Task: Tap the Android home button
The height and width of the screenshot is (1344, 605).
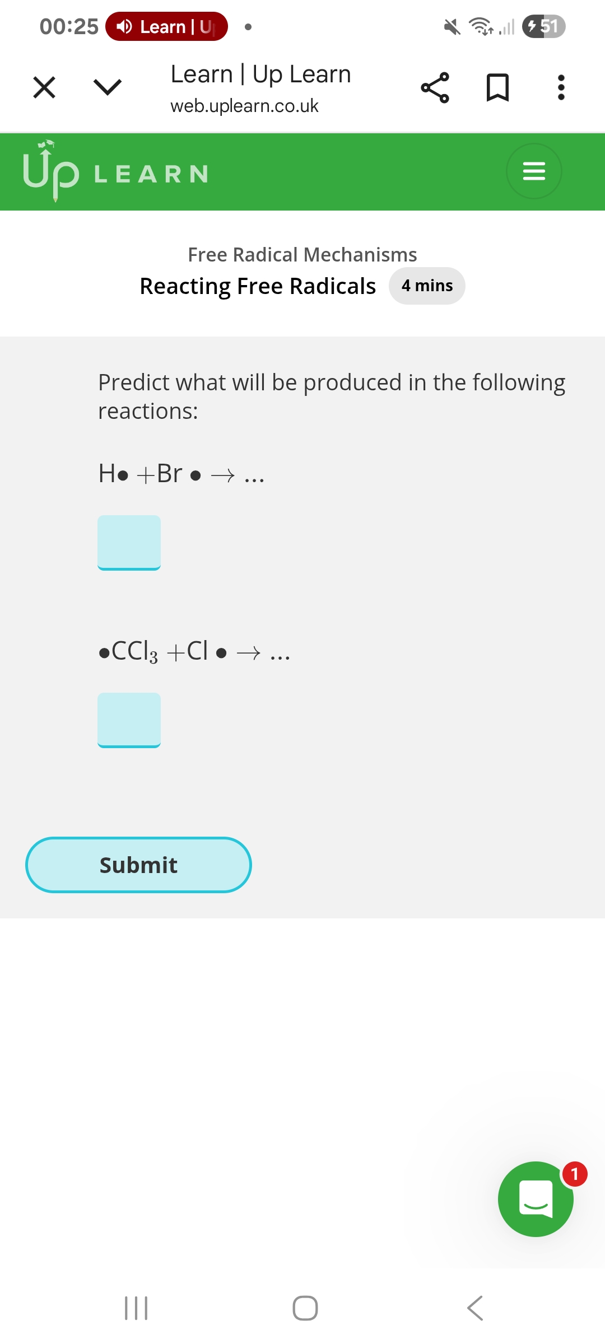Action: (305, 1308)
